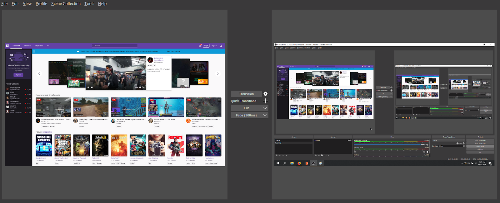Select the Discover tab on Twitch
Screen dimensions: 500x203
coord(16,45)
